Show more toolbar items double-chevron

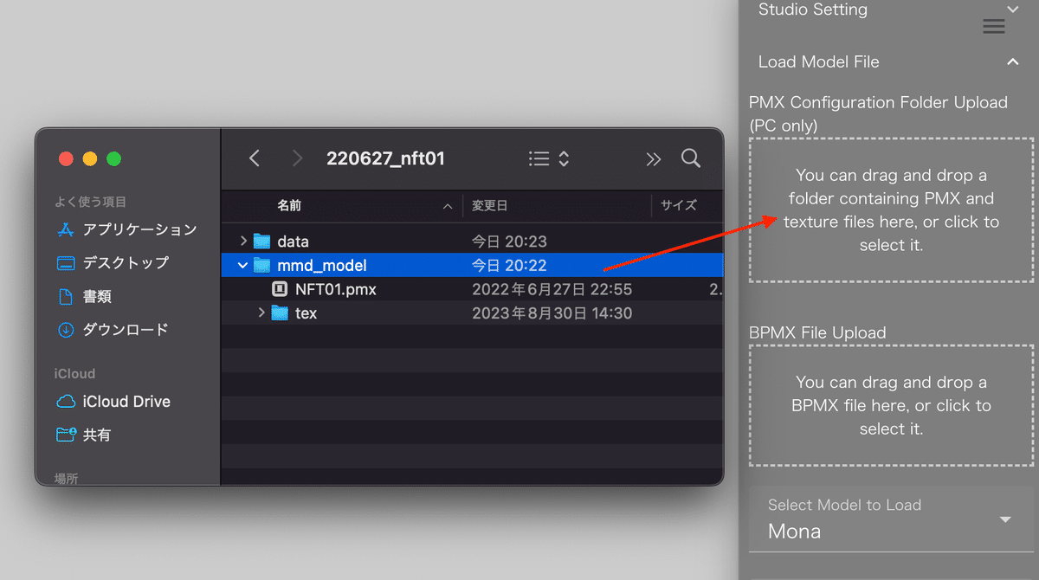[653, 158]
